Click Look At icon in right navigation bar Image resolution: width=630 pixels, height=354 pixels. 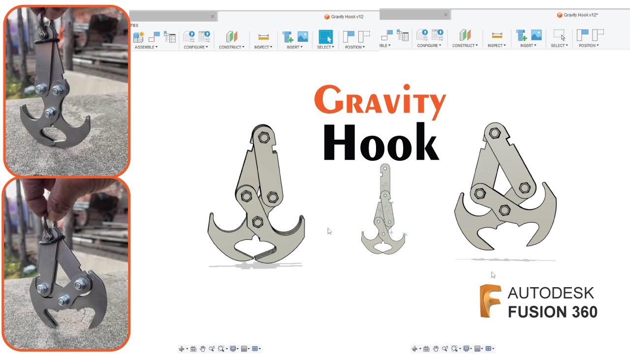click(426, 349)
